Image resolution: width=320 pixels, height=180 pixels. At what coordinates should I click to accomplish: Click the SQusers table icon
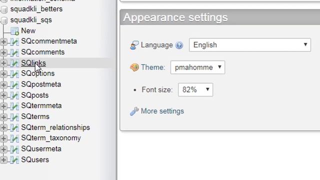click(14, 160)
